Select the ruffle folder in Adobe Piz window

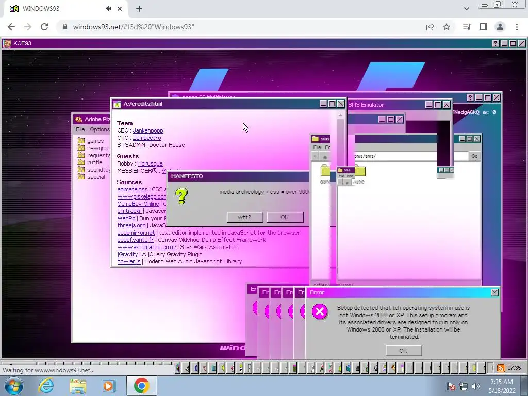point(90,162)
